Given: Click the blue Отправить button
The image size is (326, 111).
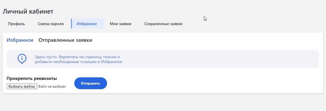Looking at the screenshot, I should 90,83.
